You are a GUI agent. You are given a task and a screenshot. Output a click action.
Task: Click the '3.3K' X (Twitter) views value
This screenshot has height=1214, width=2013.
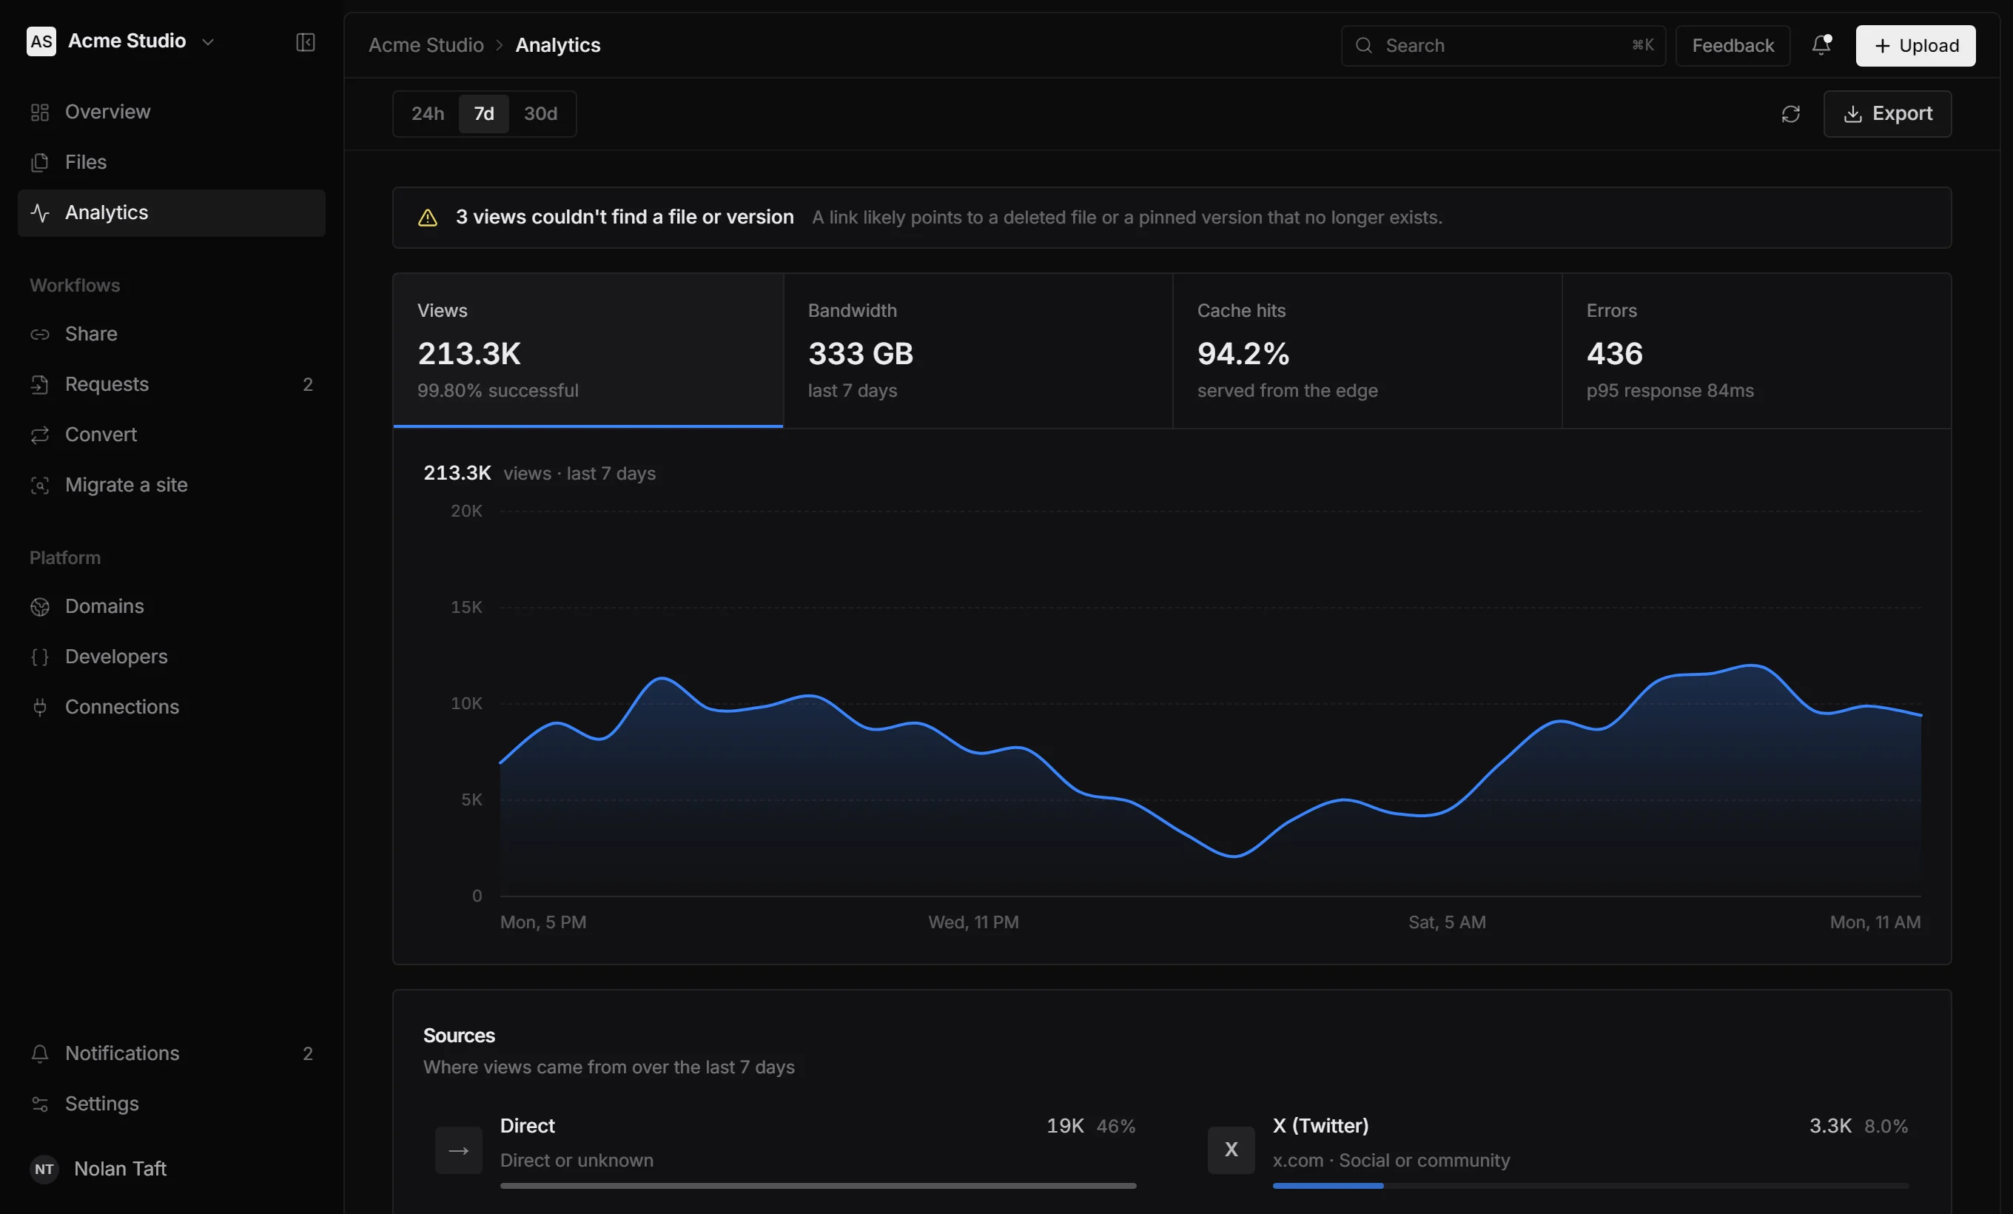(x=1830, y=1127)
